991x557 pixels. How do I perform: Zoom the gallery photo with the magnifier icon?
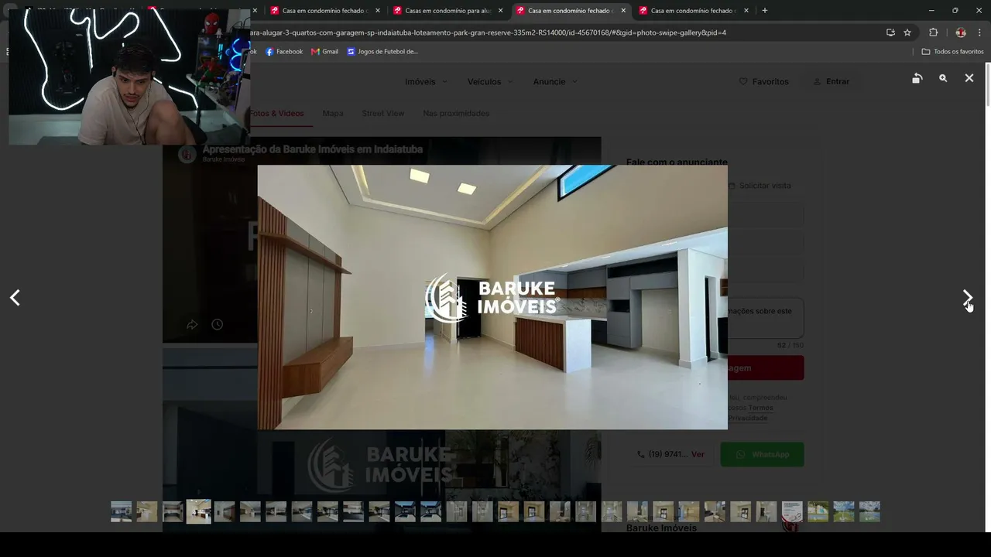(x=943, y=78)
